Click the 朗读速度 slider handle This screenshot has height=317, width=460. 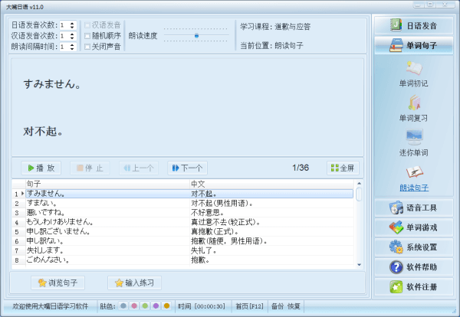point(196,35)
